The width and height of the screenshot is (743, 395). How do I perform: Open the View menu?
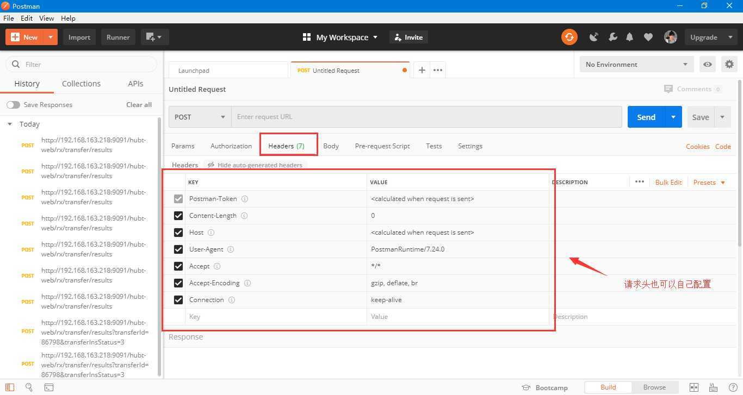(46, 18)
